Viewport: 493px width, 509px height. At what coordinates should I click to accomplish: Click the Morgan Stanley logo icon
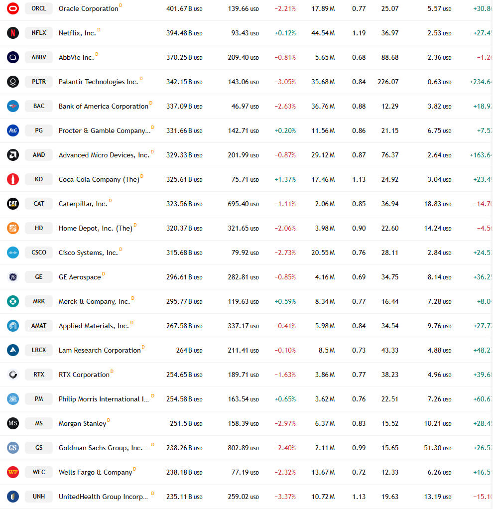pos(13,423)
